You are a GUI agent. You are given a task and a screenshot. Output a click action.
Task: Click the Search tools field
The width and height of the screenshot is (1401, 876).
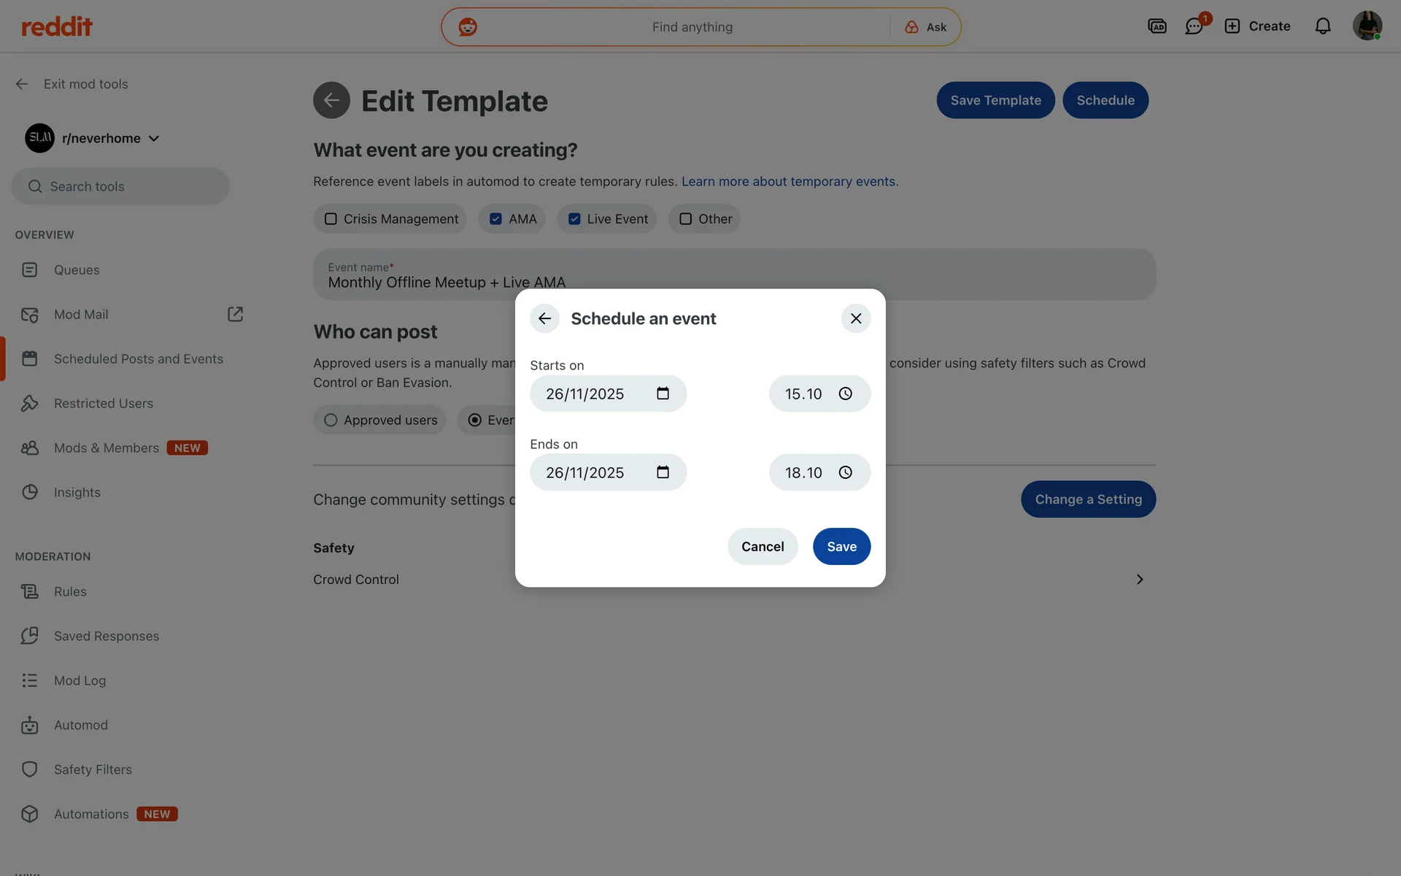[x=120, y=186]
